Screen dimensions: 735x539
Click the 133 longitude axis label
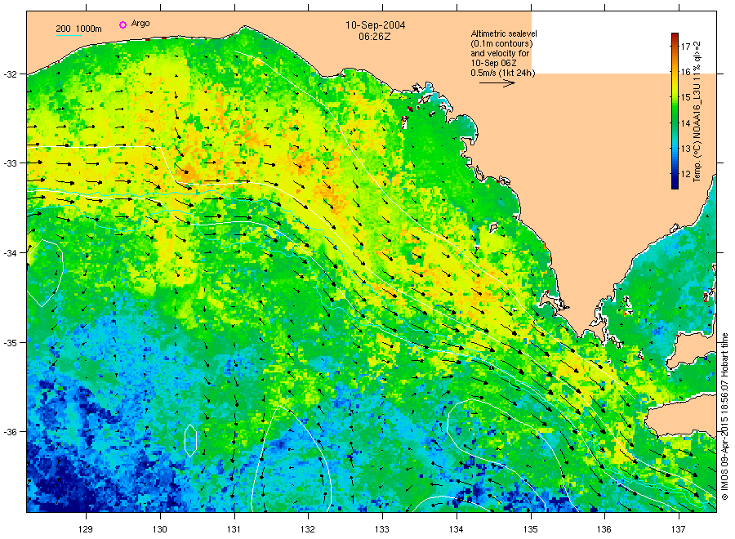click(382, 527)
